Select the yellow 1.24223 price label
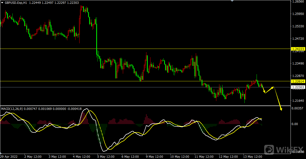 tap(298, 49)
